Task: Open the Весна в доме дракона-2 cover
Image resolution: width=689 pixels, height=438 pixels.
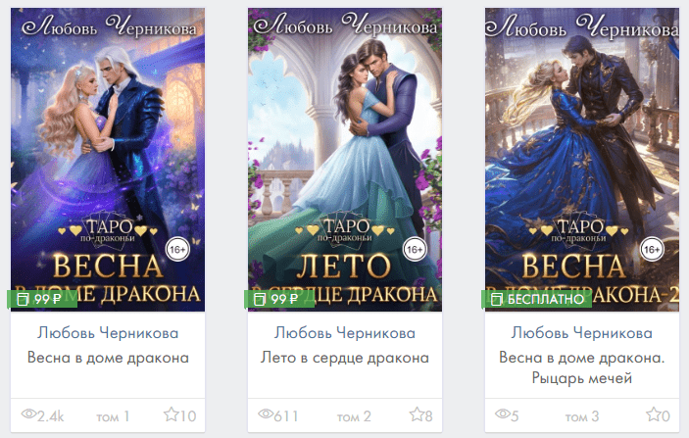Action: click(x=582, y=160)
